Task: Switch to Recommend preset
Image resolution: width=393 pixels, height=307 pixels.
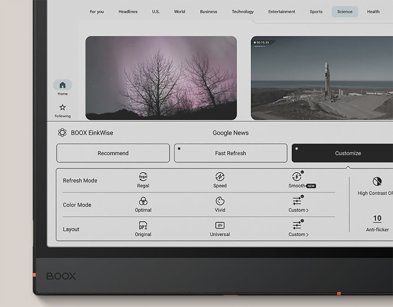Action: point(113,153)
